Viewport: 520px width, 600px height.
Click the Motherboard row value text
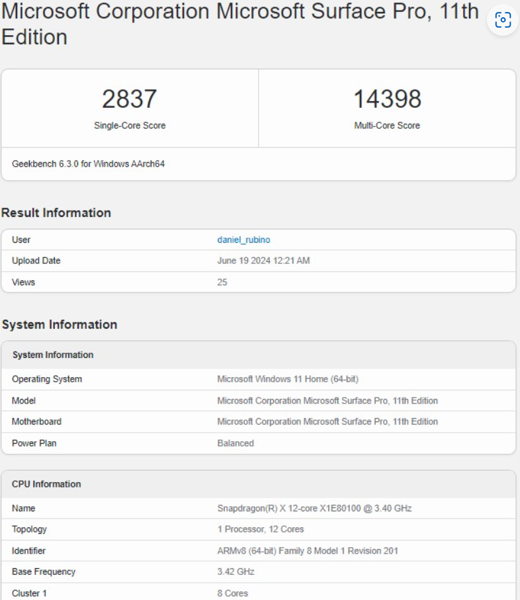(327, 421)
